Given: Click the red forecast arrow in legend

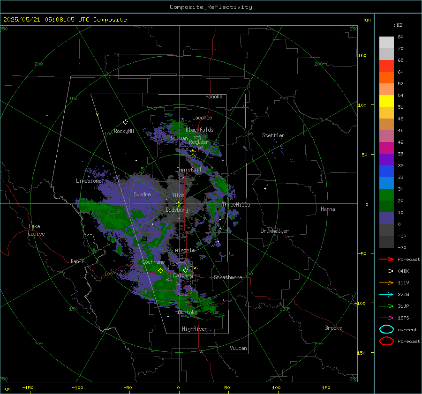Looking at the screenshot, I should [x=386, y=259].
